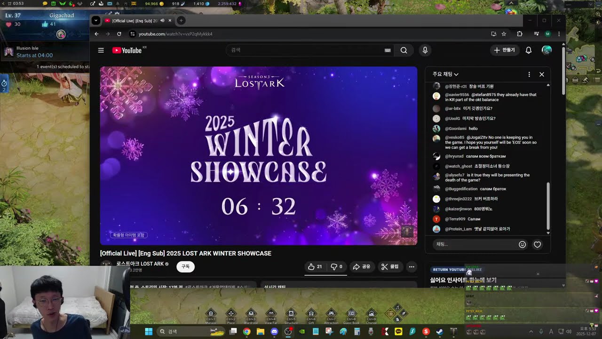The image size is (602, 339).
Task: Open the Windows Start menu
Action: [149, 331]
